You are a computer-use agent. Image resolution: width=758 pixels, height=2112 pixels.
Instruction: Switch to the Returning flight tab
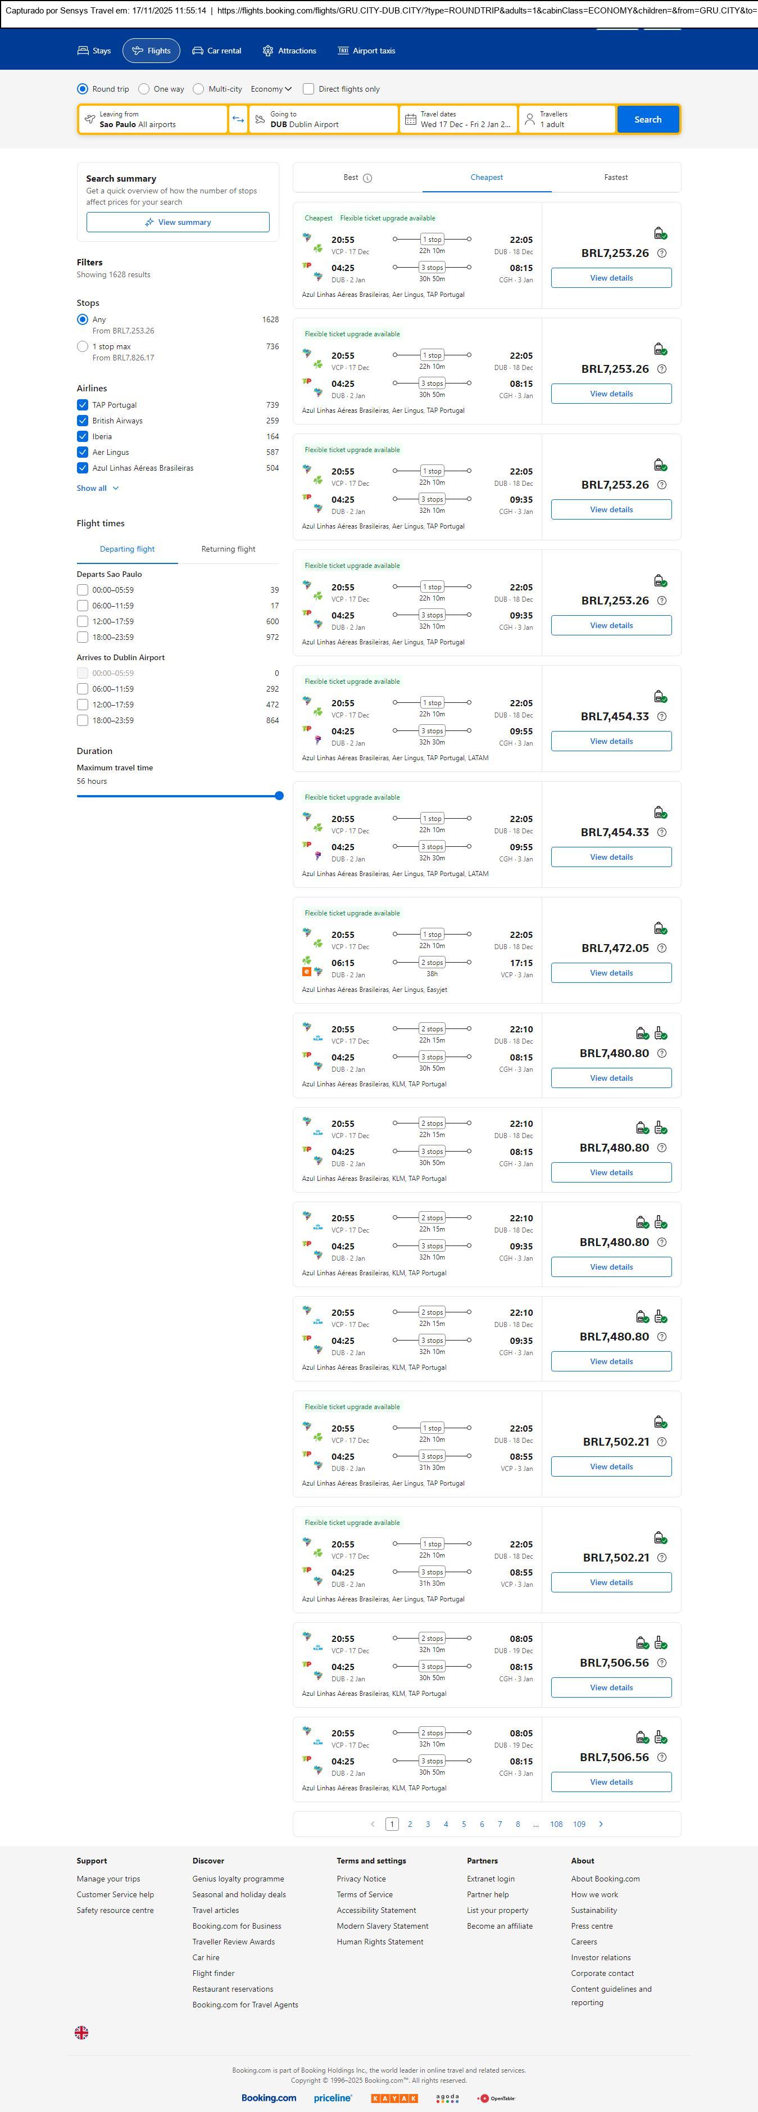[x=228, y=549]
